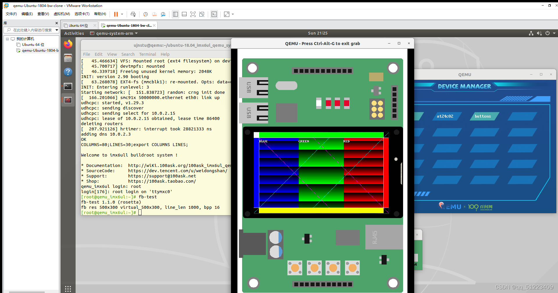Open the terminal Edit menu
Image resolution: width=558 pixels, height=293 pixels.
pyautogui.click(x=99, y=54)
